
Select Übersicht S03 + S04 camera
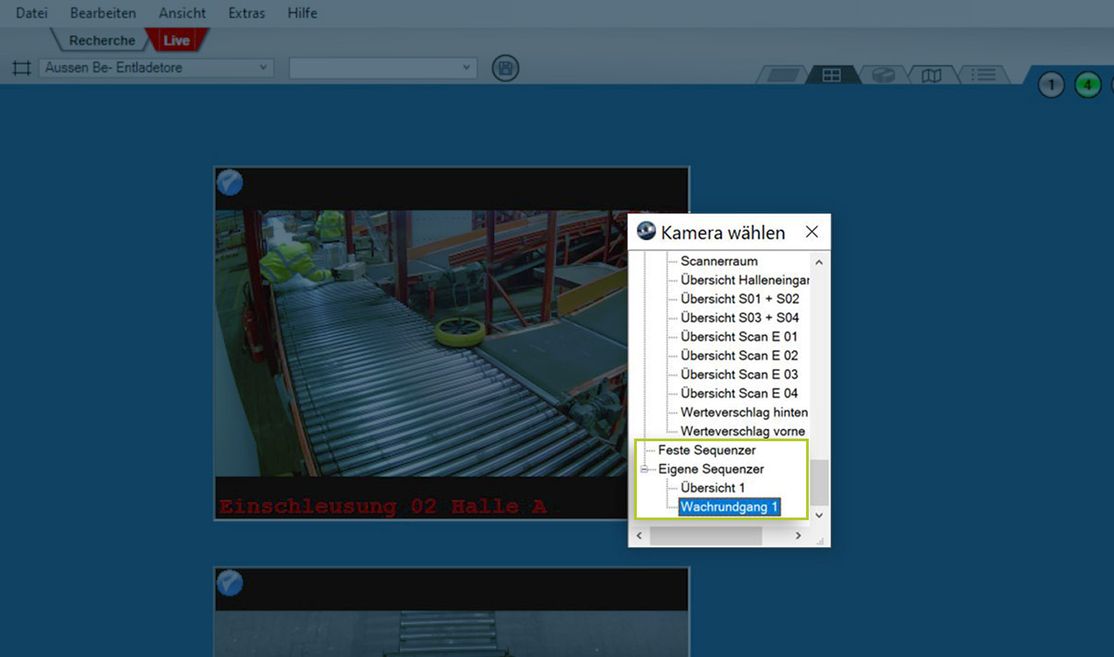coord(739,318)
